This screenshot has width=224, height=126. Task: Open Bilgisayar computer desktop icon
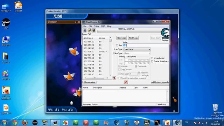coord(6,41)
